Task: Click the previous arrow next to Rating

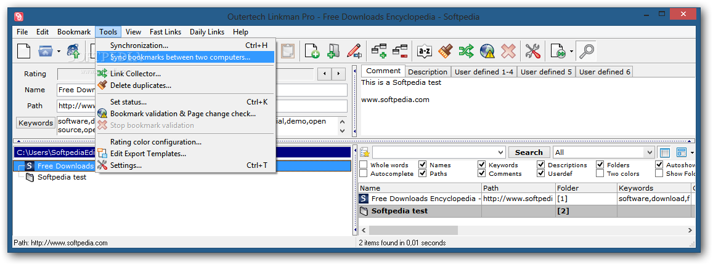Action: [x=324, y=74]
